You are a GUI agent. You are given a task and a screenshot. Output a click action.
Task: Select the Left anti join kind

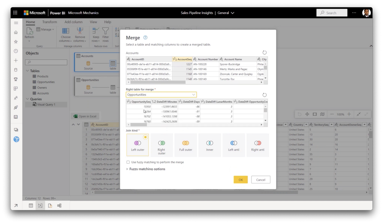(233, 145)
